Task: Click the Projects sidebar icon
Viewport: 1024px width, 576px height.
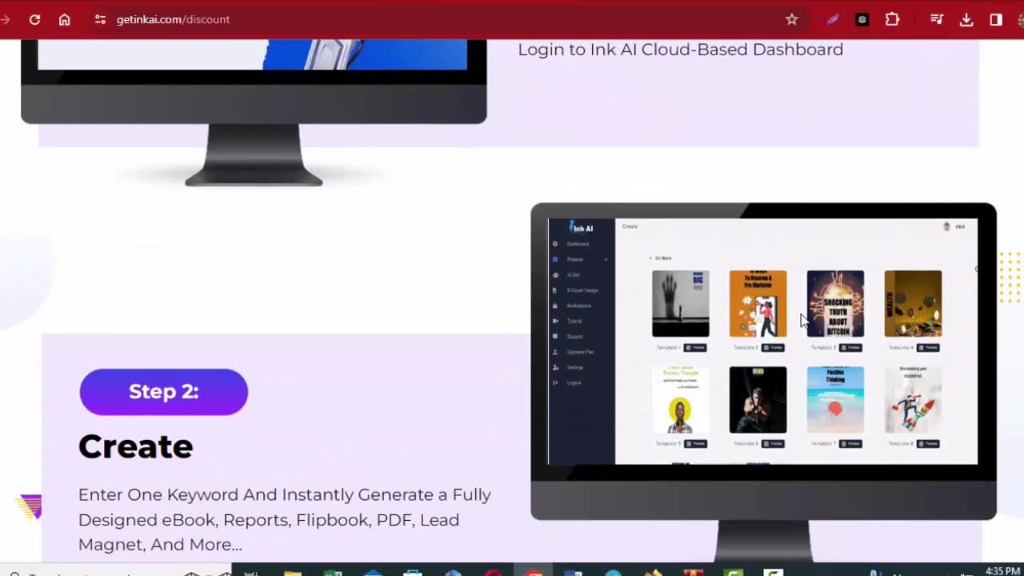Action: tap(555, 259)
